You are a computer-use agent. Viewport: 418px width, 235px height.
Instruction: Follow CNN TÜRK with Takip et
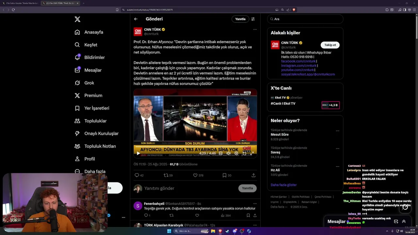330,45
